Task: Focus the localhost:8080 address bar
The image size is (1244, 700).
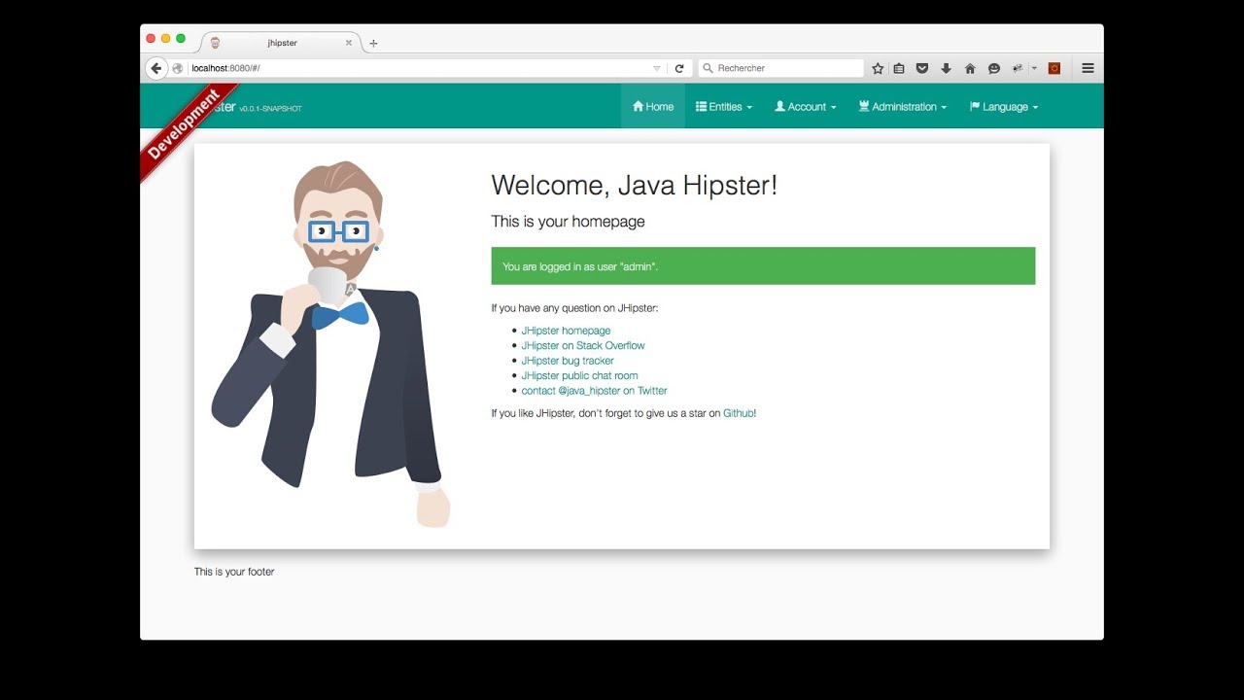Action: click(418, 68)
